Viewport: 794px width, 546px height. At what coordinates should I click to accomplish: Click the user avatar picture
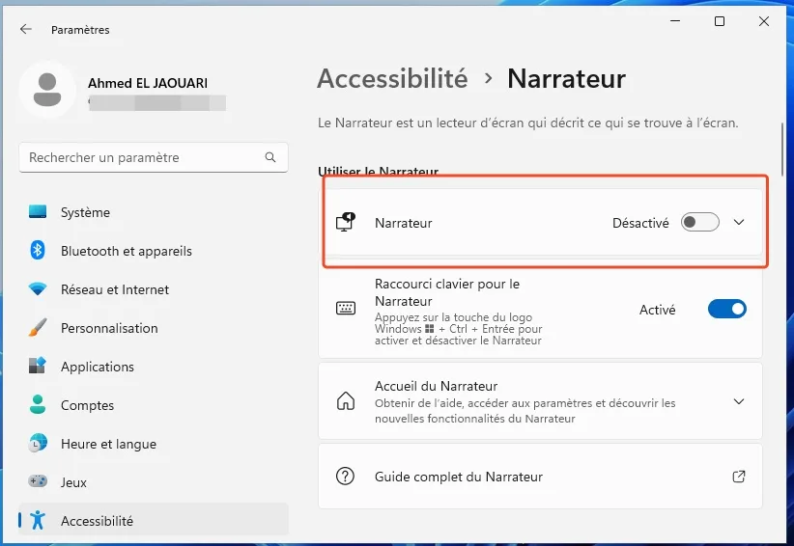pos(47,90)
